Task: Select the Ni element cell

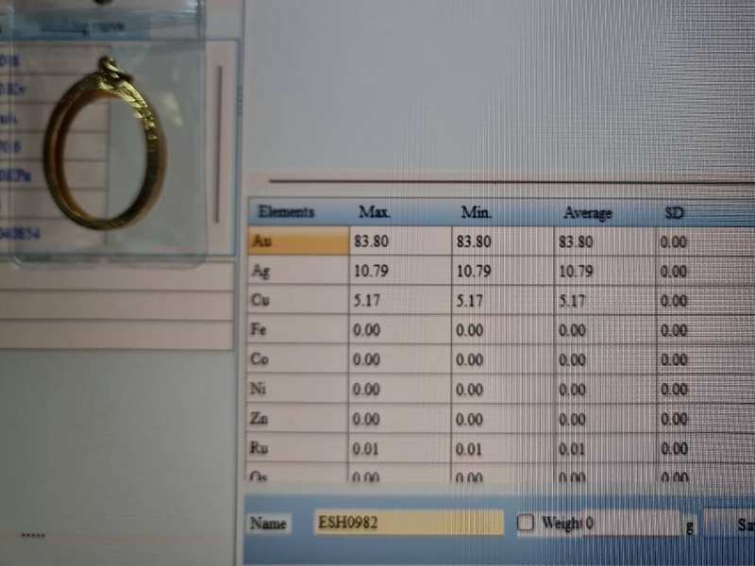Action: pyautogui.click(x=297, y=389)
